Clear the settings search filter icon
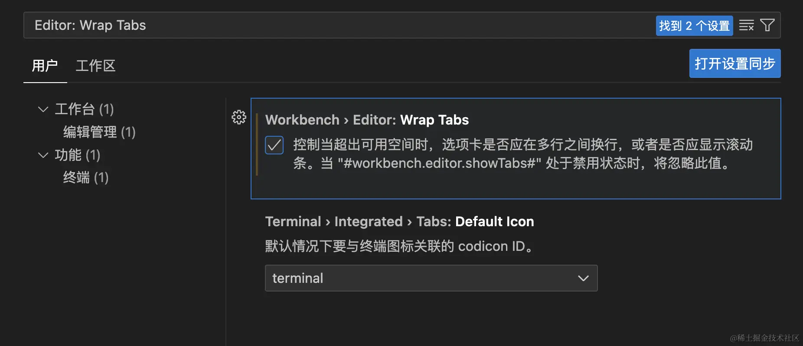 point(746,25)
